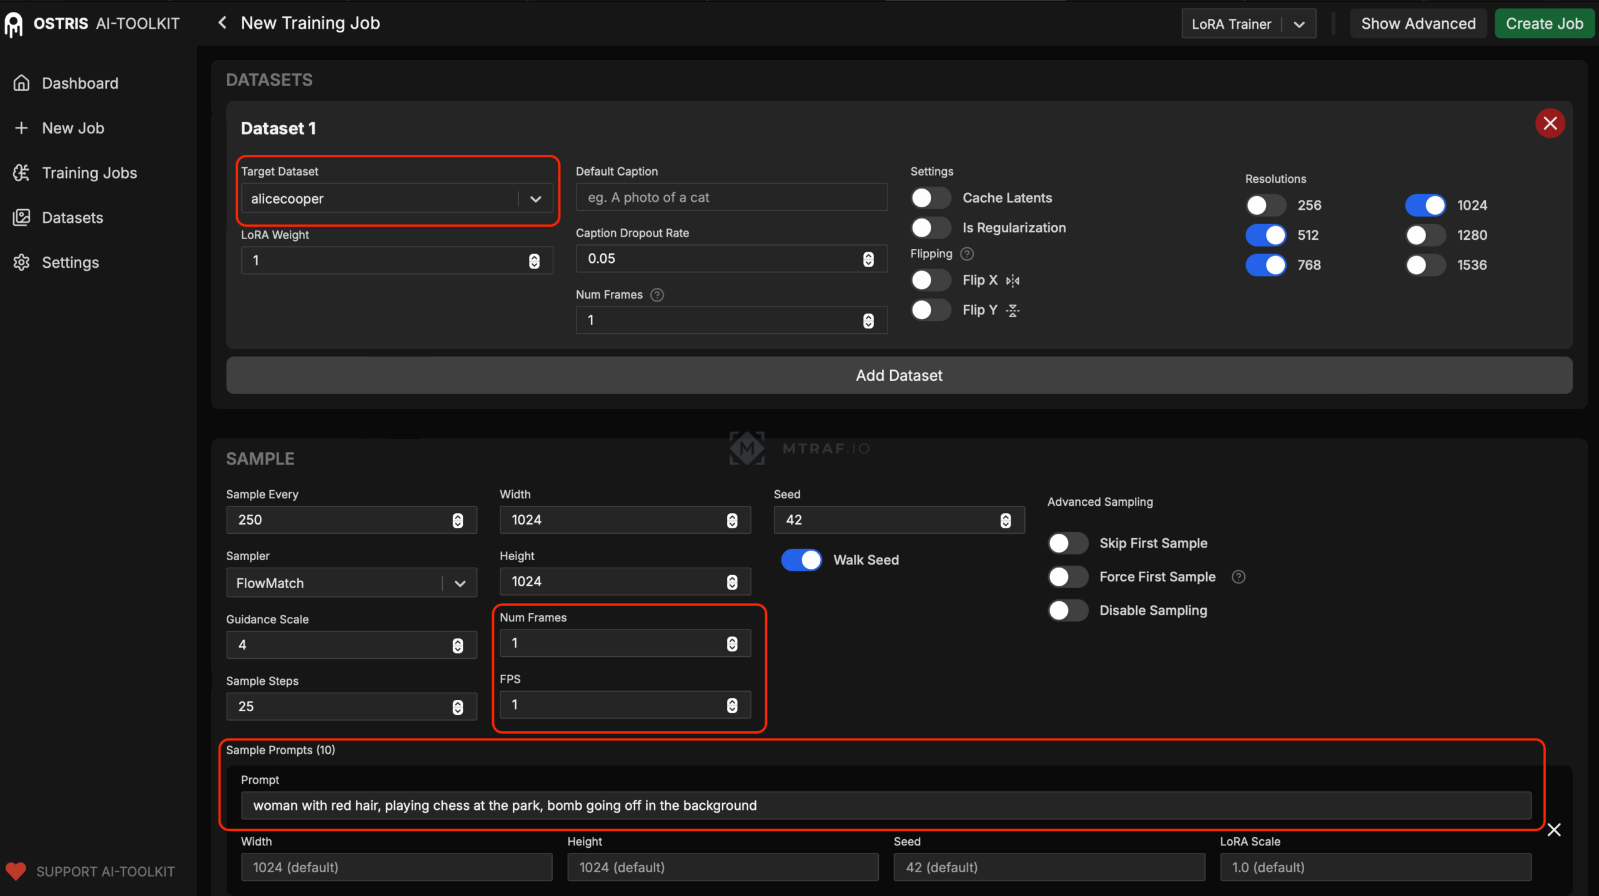Click the Default Caption input field

click(x=731, y=198)
